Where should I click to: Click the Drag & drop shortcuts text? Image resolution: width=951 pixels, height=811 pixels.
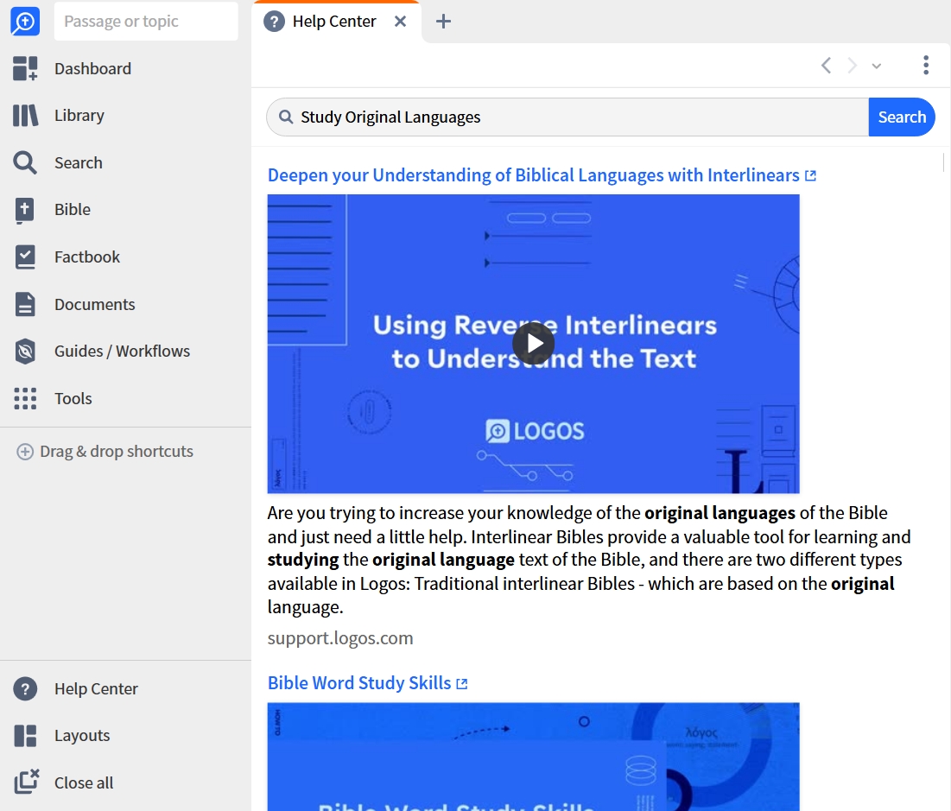pos(117,452)
